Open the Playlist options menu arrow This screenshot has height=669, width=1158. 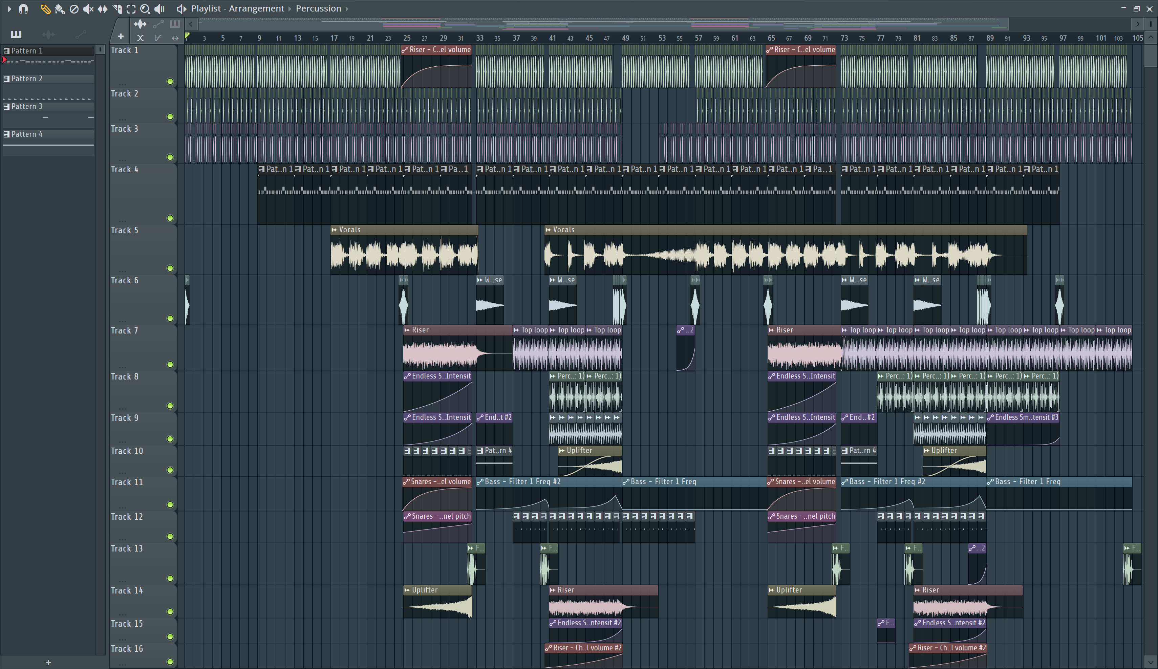click(x=9, y=9)
